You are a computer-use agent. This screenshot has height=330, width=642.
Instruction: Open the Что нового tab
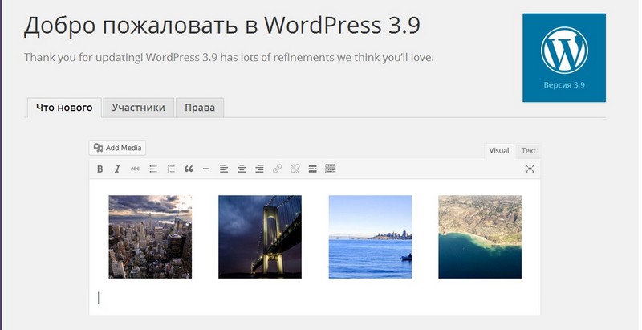64,108
